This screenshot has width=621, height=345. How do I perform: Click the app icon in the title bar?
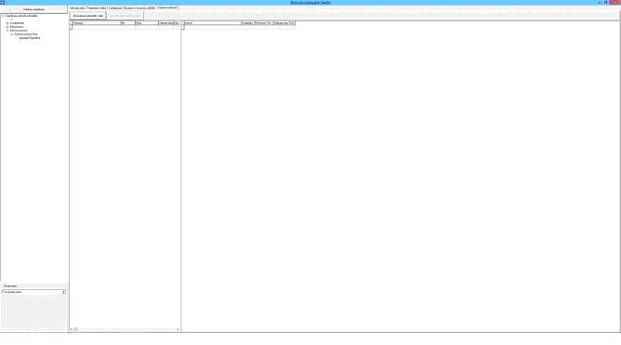[3, 3]
